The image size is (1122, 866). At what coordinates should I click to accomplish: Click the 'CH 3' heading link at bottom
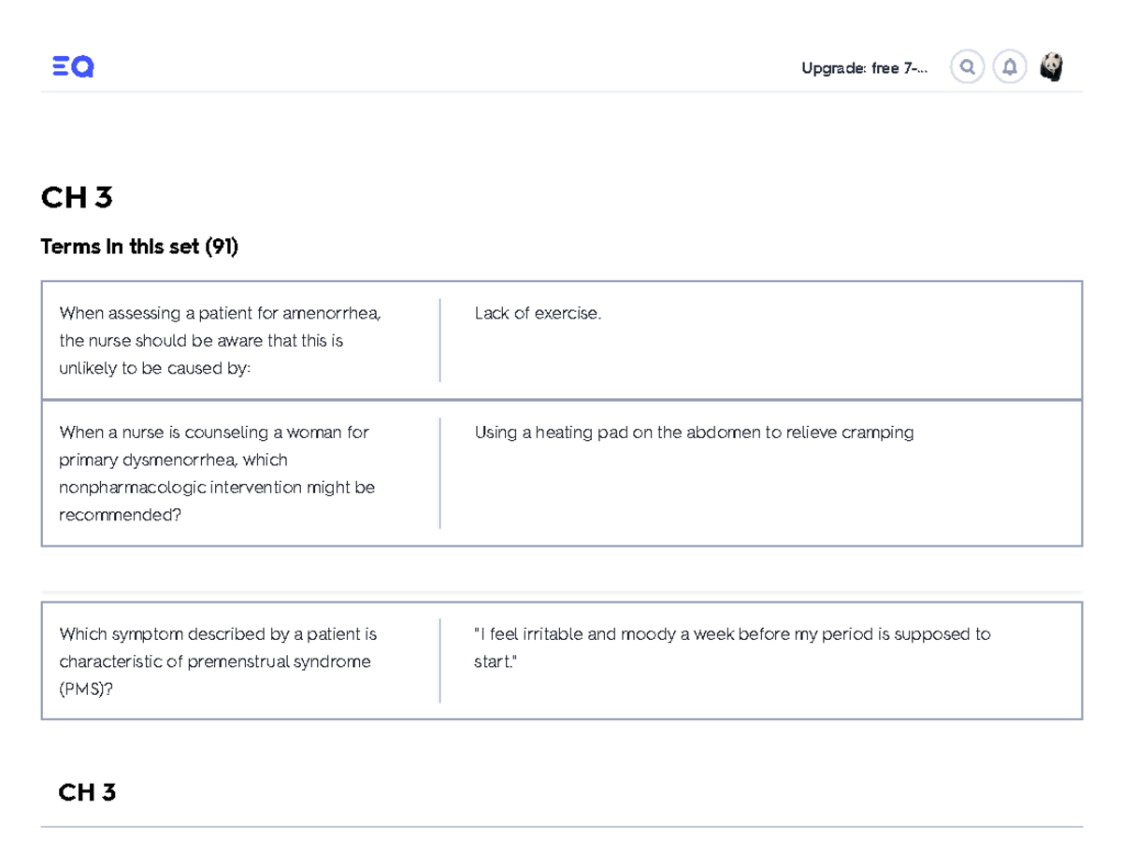pyautogui.click(x=87, y=791)
